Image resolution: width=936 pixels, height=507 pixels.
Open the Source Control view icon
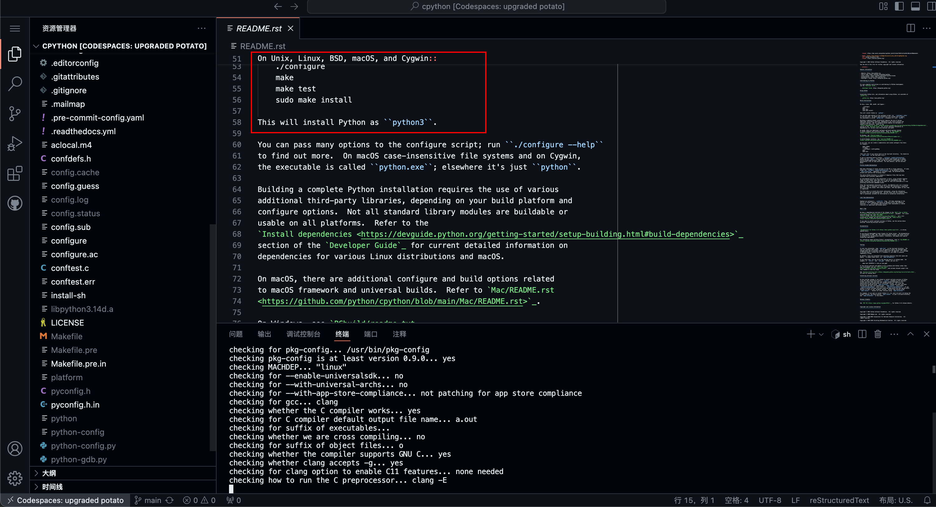pyautogui.click(x=15, y=113)
